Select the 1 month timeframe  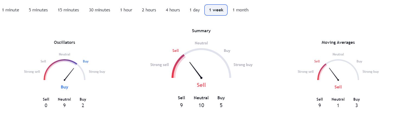[240, 10]
